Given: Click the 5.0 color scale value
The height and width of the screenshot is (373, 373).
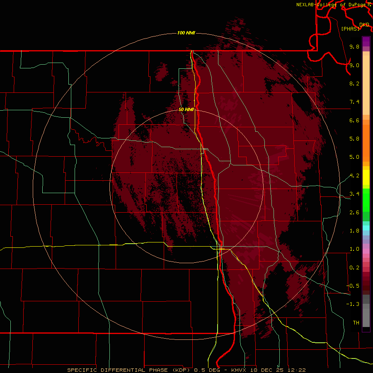Looking at the screenshot, I should 354,157.
